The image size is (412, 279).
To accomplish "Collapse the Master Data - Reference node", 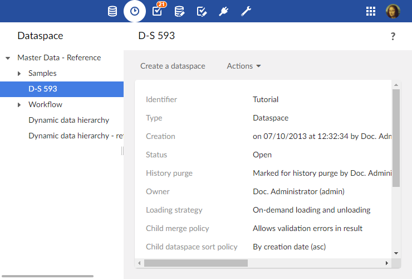I will tap(8, 58).
